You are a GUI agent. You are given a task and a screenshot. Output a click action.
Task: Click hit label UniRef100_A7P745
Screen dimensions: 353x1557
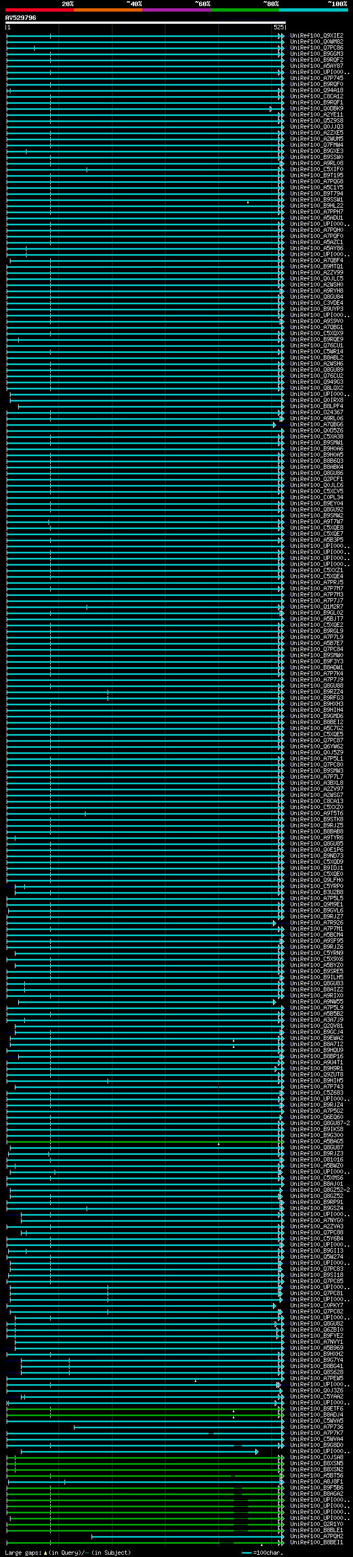tap(317, 78)
